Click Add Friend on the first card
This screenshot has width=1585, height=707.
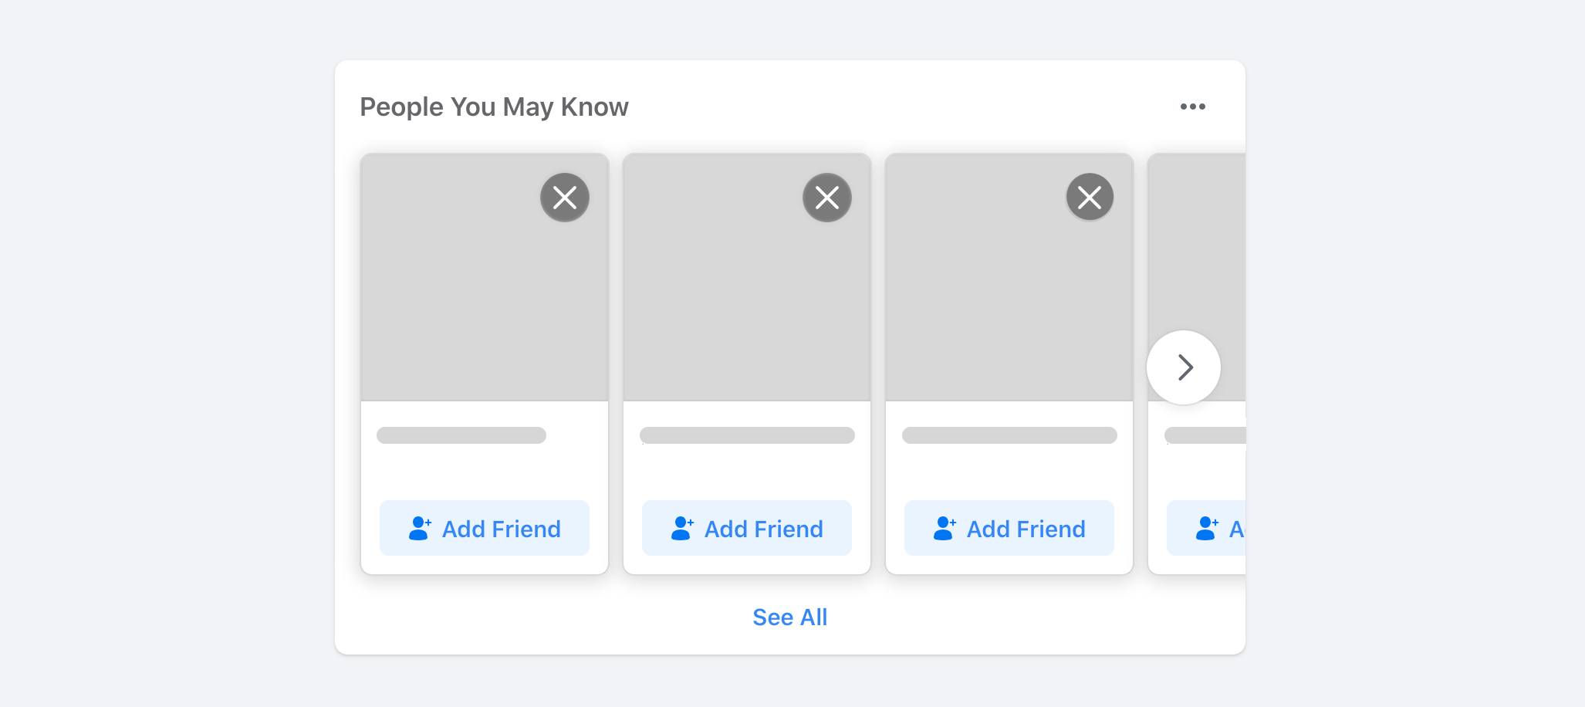coord(485,529)
